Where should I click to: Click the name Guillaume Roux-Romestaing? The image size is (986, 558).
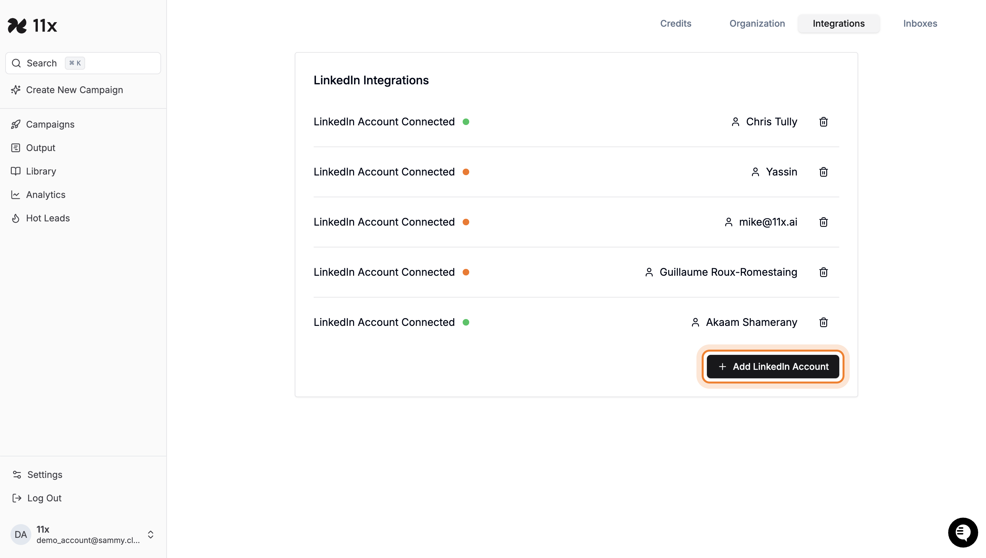point(728,272)
